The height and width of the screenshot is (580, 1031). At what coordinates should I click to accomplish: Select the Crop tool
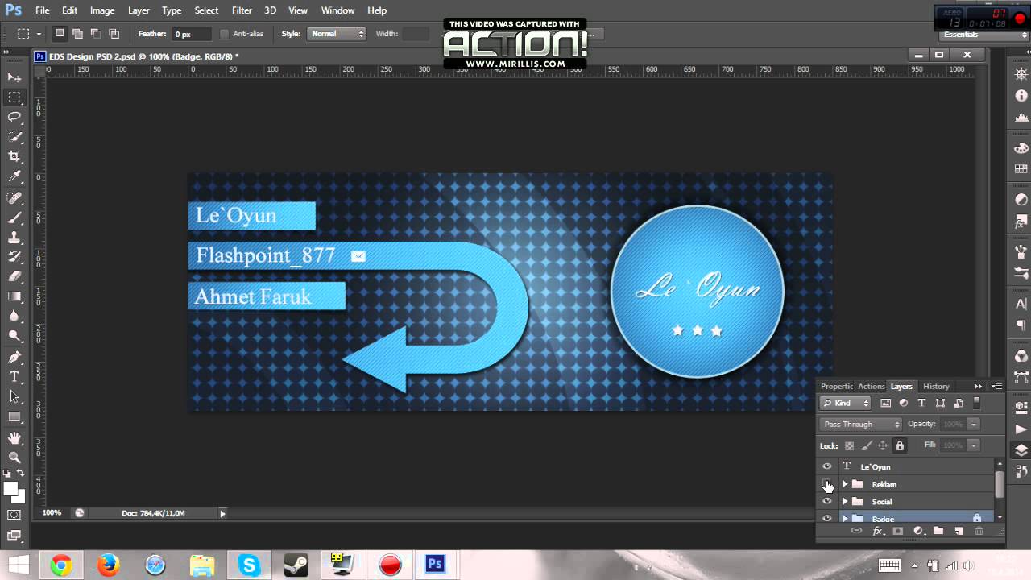pos(14,156)
